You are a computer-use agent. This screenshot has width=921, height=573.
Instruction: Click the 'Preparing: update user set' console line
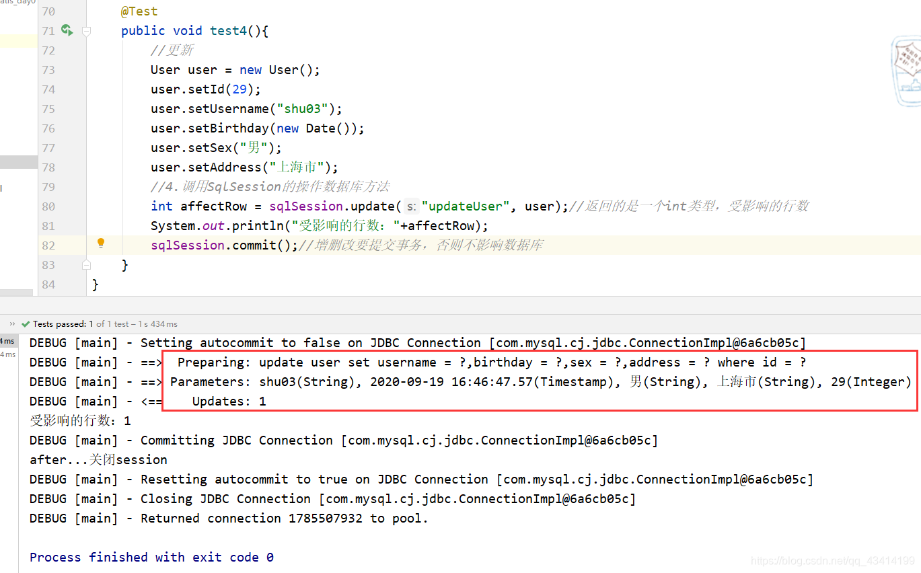coord(418,362)
